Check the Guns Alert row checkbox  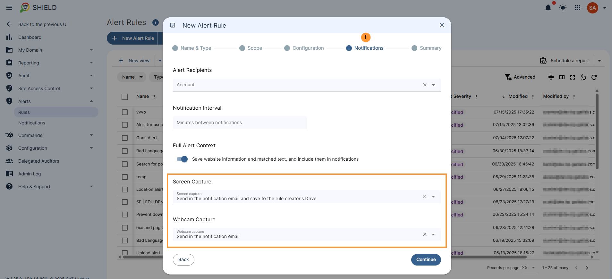coord(125,138)
